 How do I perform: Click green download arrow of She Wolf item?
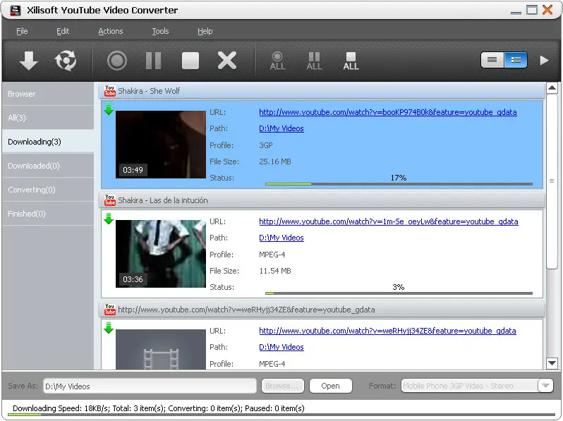pyautogui.click(x=109, y=109)
